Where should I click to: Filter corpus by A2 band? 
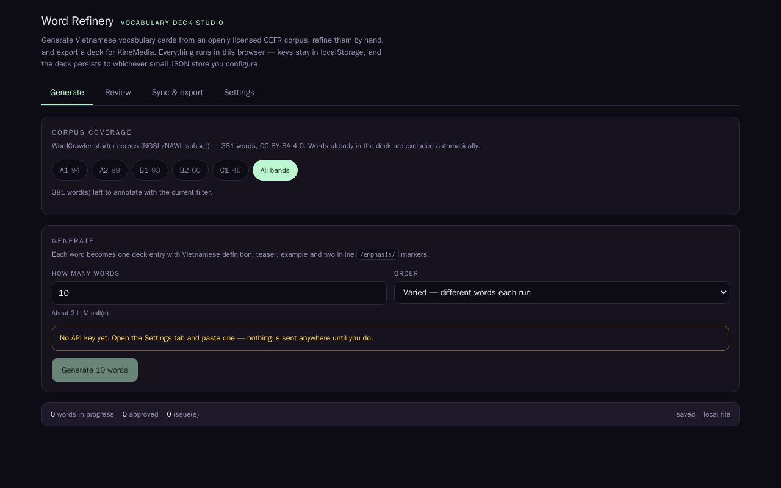[110, 170]
